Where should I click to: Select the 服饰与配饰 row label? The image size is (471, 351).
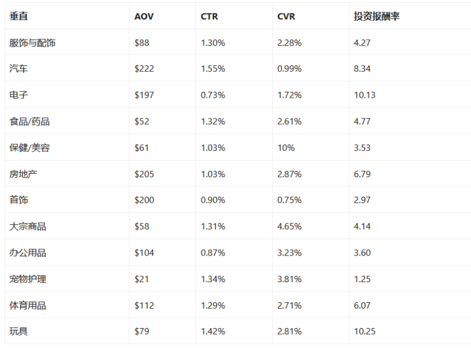pos(33,43)
